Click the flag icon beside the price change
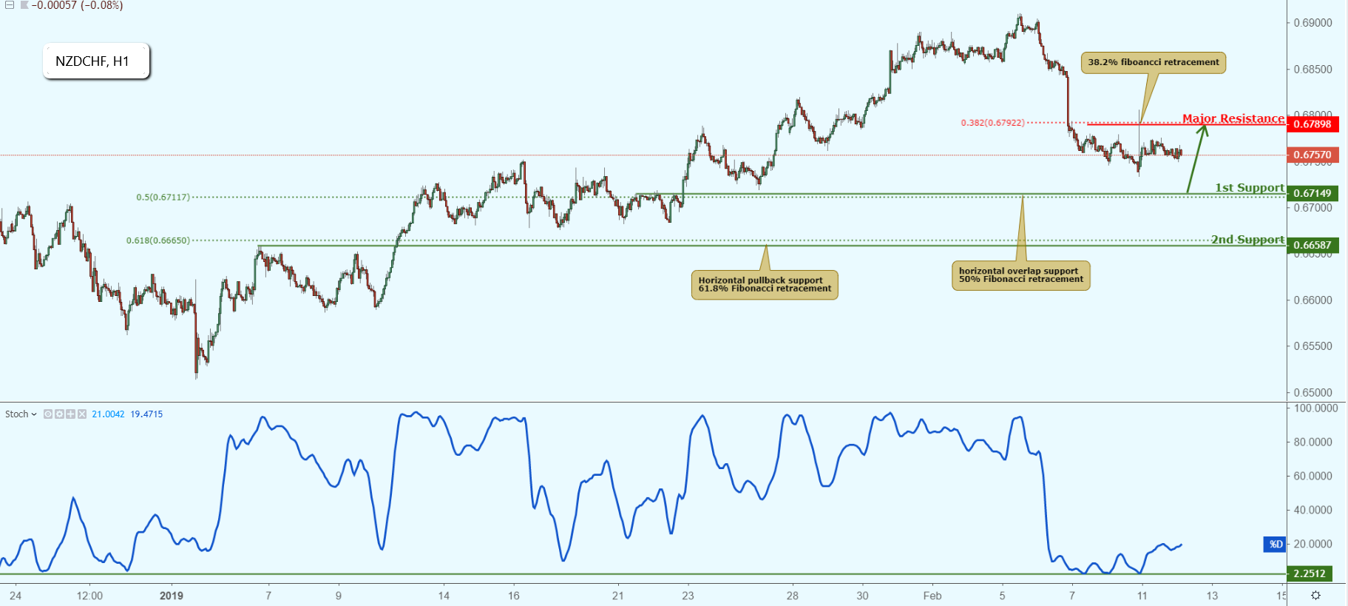Viewport: 1348px width, 606px height. 24,5
